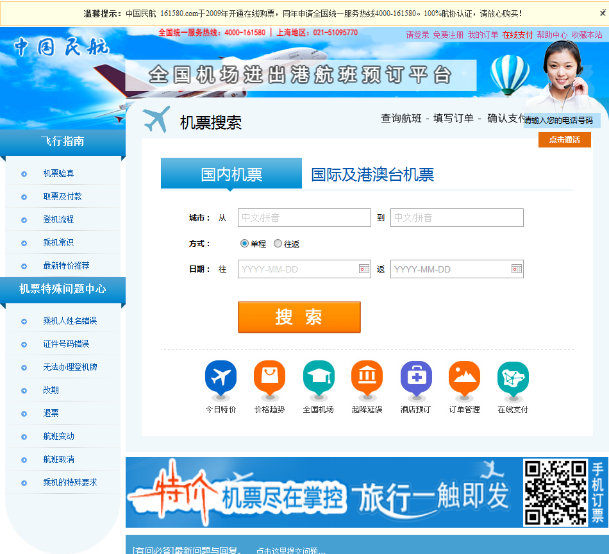Click the 中国民航 logo
Viewport: 609px width, 554px height.
pos(62,47)
